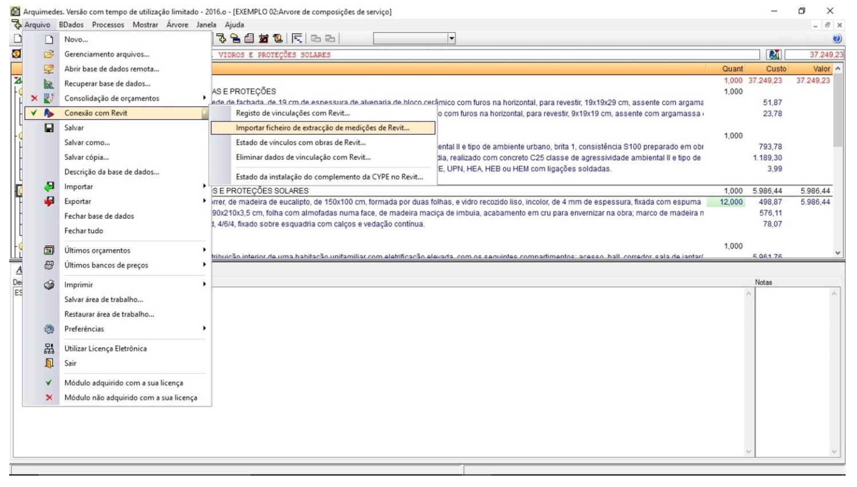The image size is (857, 487).
Task: Click the 37.249,23 total value field
Action: point(815,55)
